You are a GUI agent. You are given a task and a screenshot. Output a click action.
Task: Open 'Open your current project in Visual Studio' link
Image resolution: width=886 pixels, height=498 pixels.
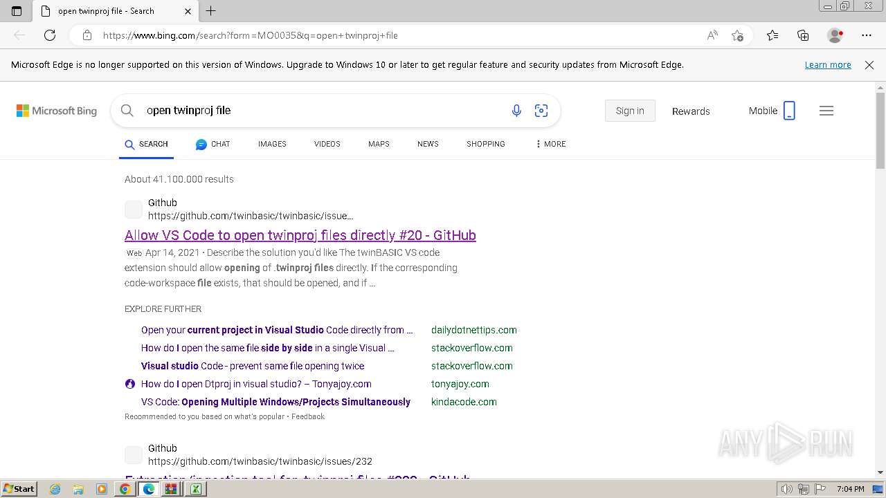click(277, 330)
